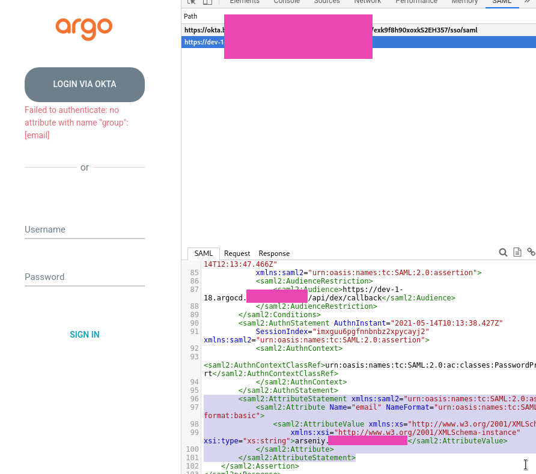The width and height of the screenshot is (536, 474).
Task: Open the Request sub-tab
Action: 237,254
